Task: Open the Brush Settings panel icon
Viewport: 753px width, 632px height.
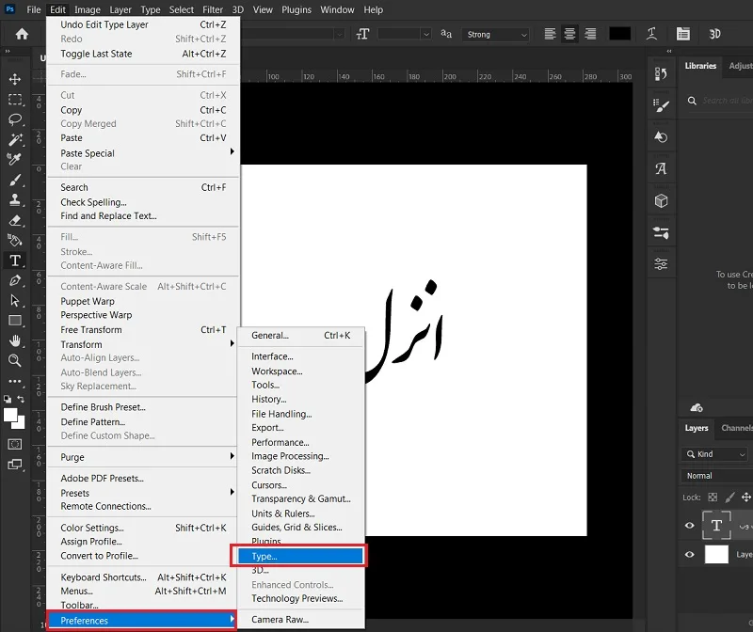Action: pyautogui.click(x=661, y=105)
